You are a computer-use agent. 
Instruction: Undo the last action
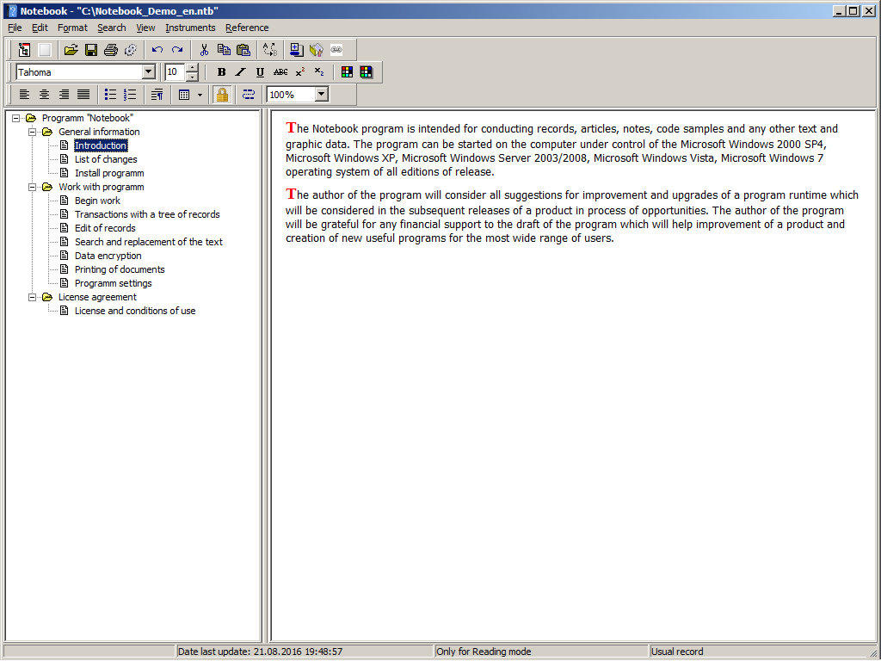coord(157,50)
